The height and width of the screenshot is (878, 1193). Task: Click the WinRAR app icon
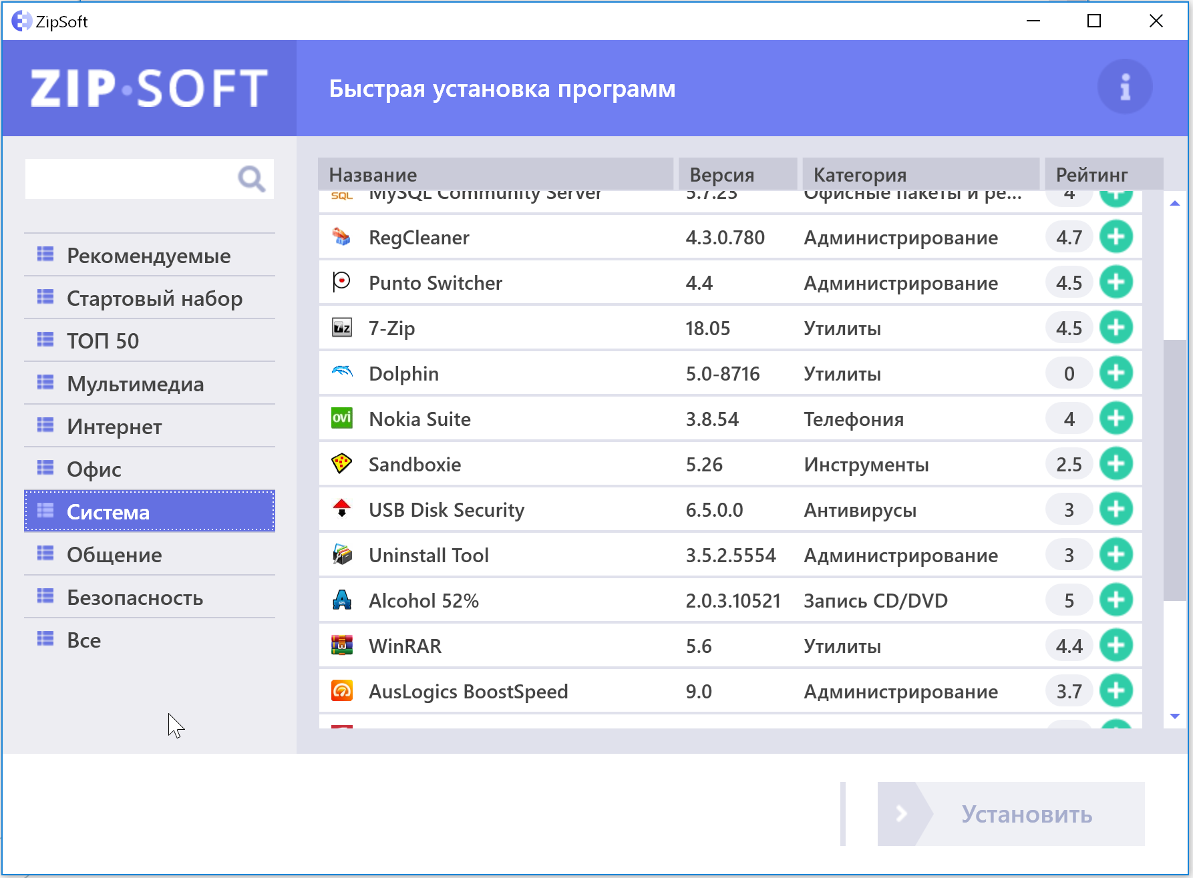tap(342, 645)
